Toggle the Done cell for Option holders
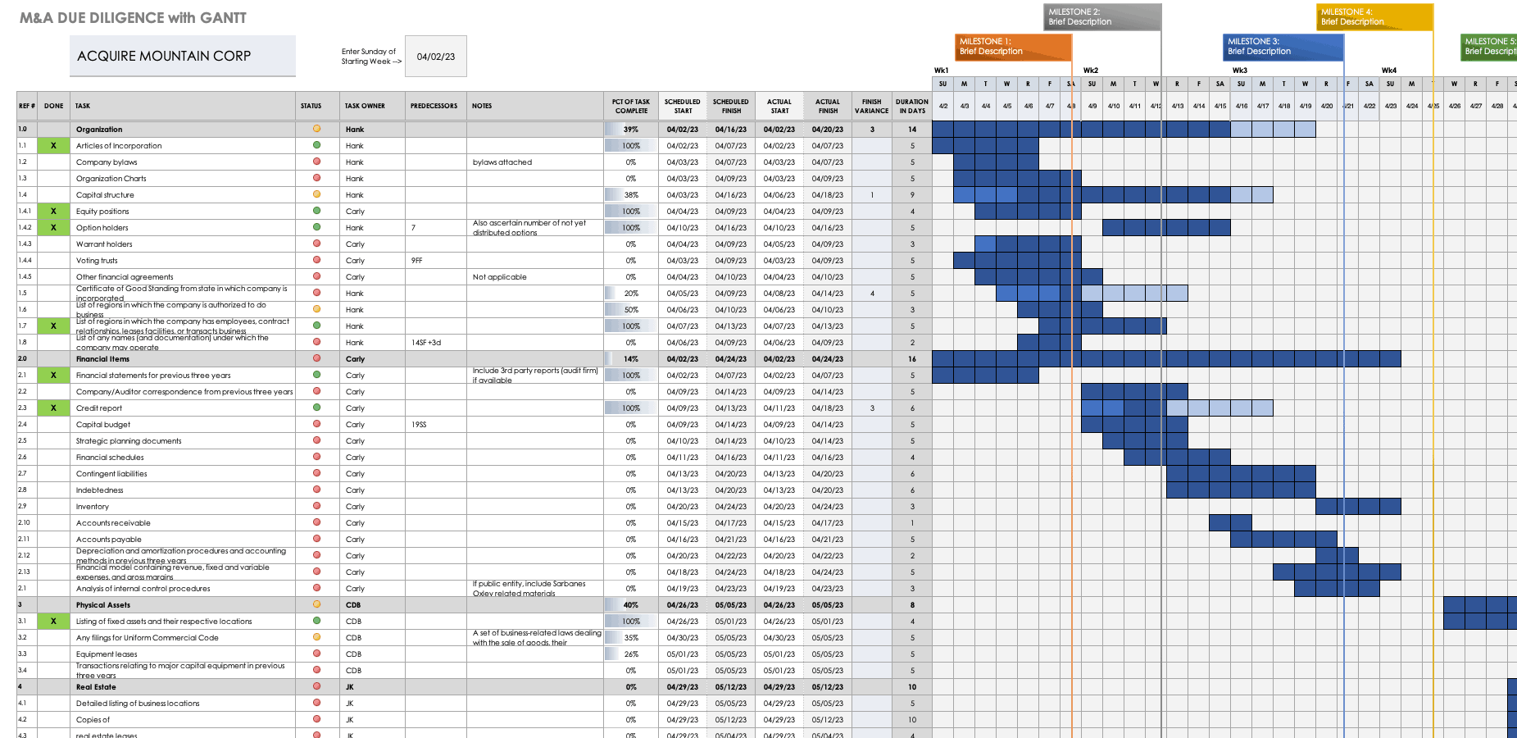This screenshot has width=1517, height=738. (54, 227)
